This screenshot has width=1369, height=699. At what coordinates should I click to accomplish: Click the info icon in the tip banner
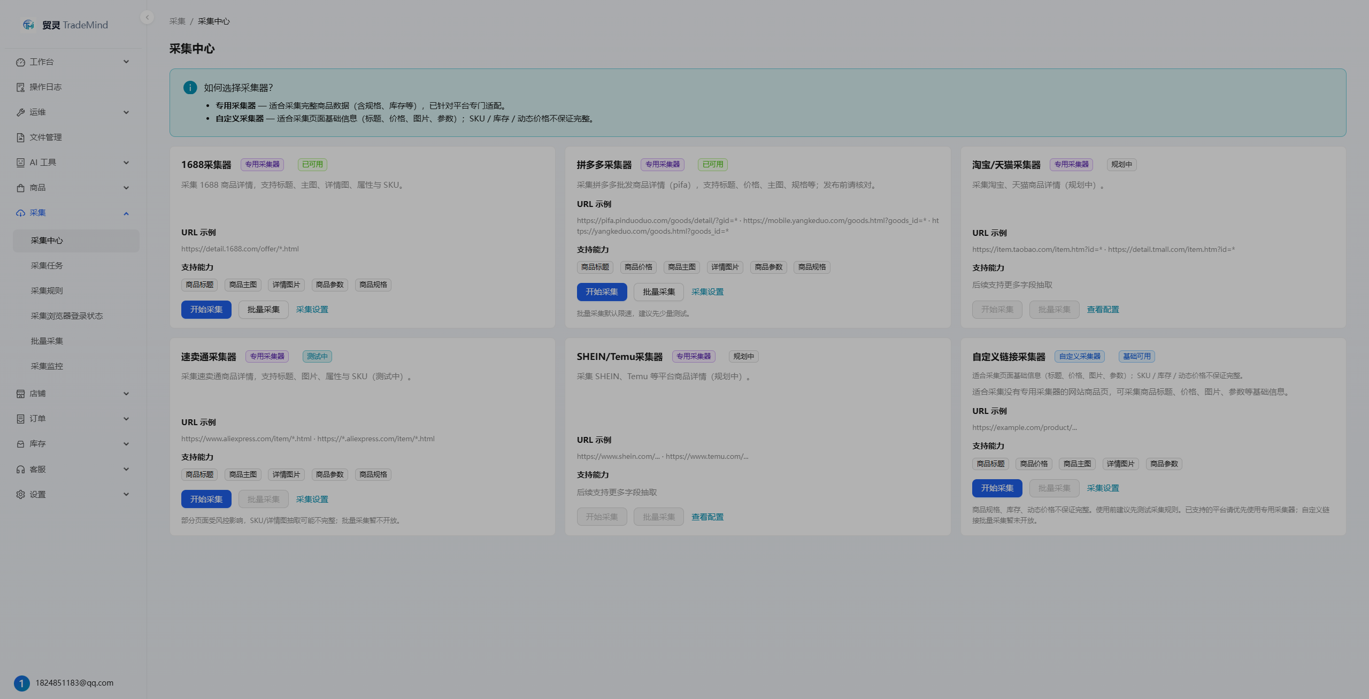(x=190, y=88)
